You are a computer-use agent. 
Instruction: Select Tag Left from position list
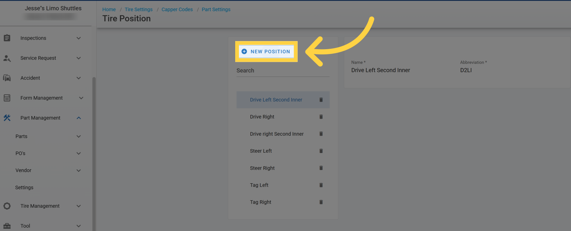point(259,185)
